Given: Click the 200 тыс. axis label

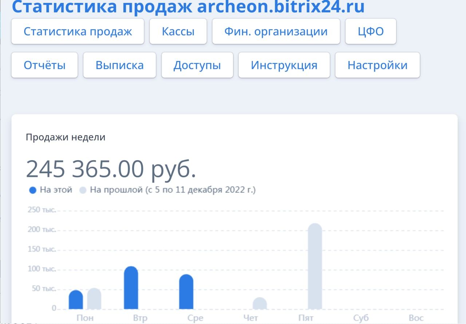Looking at the screenshot, I should (x=42, y=230).
